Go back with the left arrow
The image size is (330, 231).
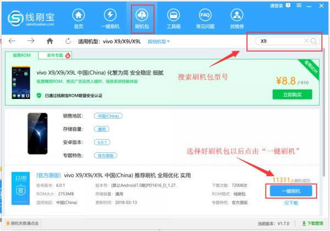point(12,41)
